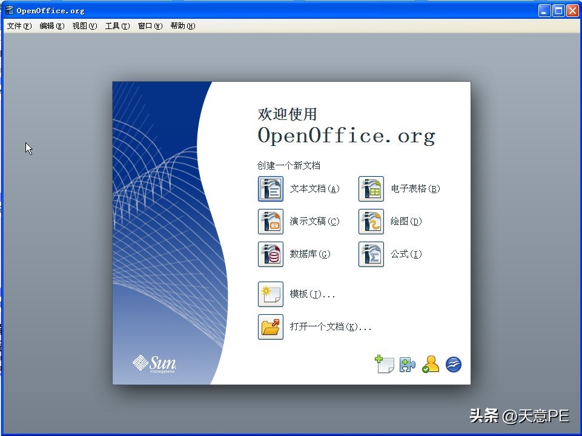Open the 窗口(W) menu
The height and width of the screenshot is (436, 582).
click(150, 26)
